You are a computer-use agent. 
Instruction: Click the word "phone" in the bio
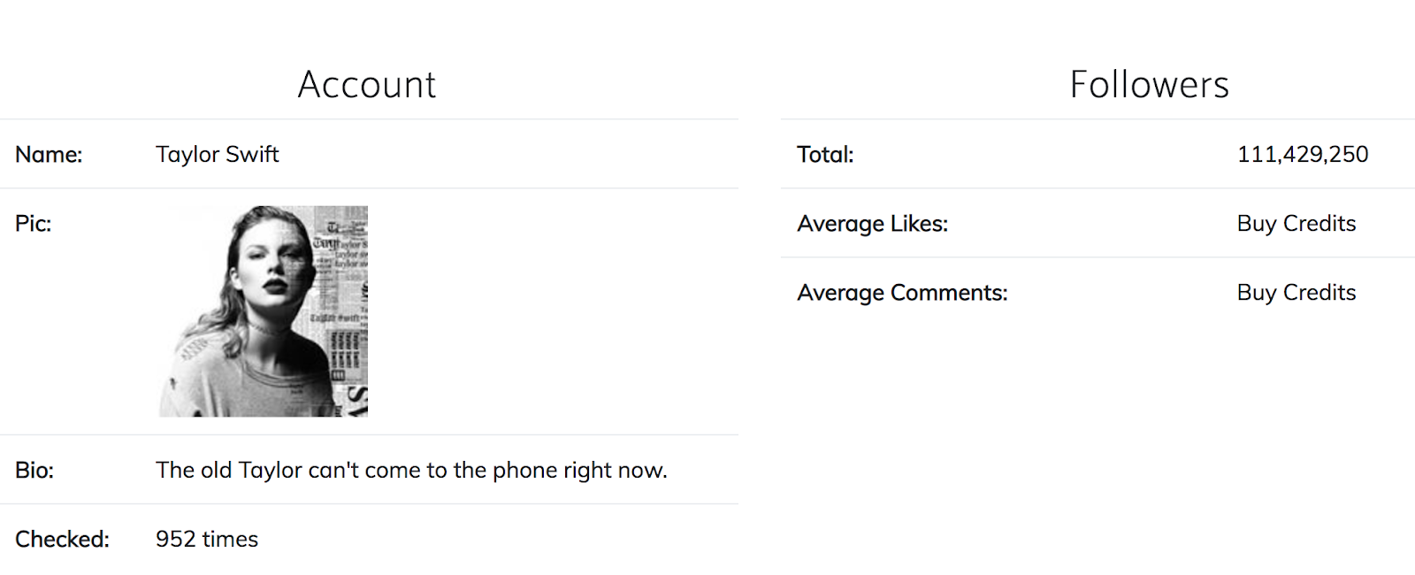click(524, 471)
